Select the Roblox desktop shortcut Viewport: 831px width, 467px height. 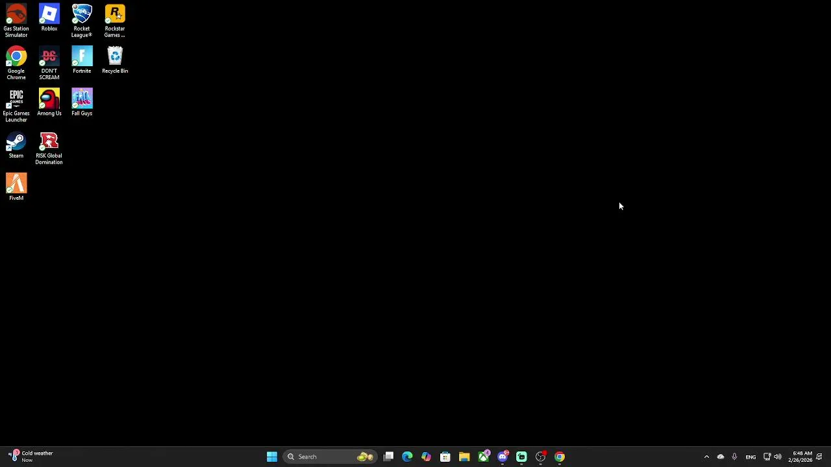click(x=49, y=18)
